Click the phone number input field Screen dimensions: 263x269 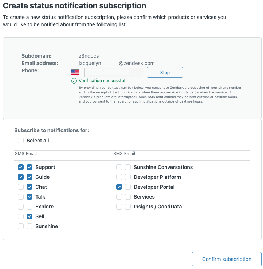tap(113, 72)
